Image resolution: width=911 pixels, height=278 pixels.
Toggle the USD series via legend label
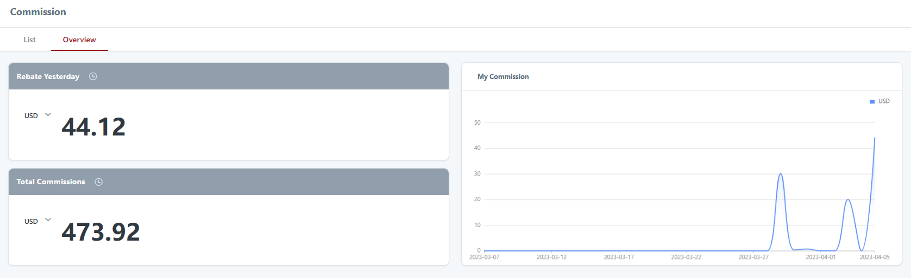point(884,101)
